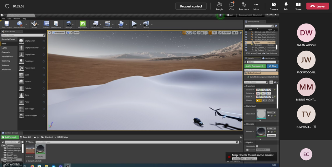Select the Cylinder actor in Place Actors
This screenshot has width=332, height=167.
pos(32,89)
